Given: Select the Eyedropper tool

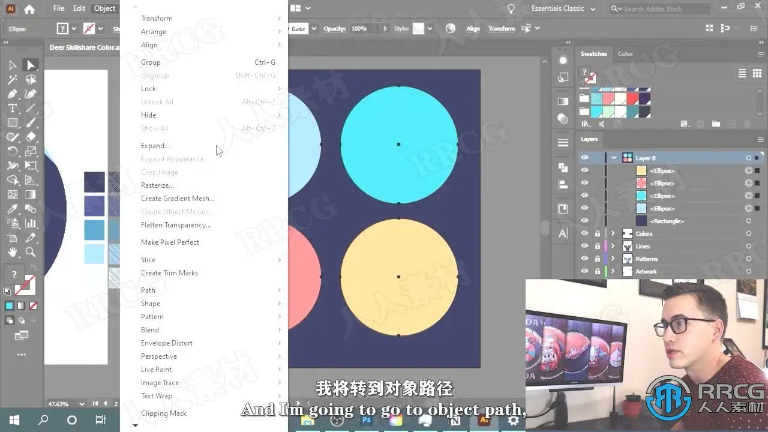Looking at the screenshot, I should 12,209.
